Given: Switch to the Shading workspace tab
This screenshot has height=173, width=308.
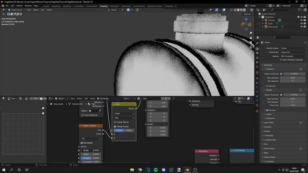Looking at the screenshot, I should (x=104, y=6).
